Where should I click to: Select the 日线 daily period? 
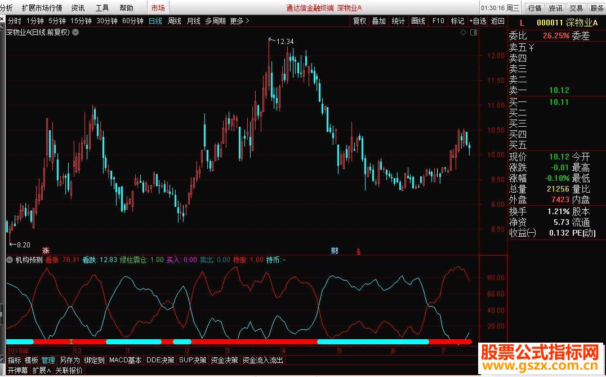click(155, 21)
